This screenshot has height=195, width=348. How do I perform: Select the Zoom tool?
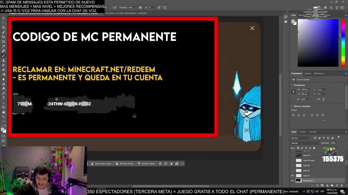4,117
